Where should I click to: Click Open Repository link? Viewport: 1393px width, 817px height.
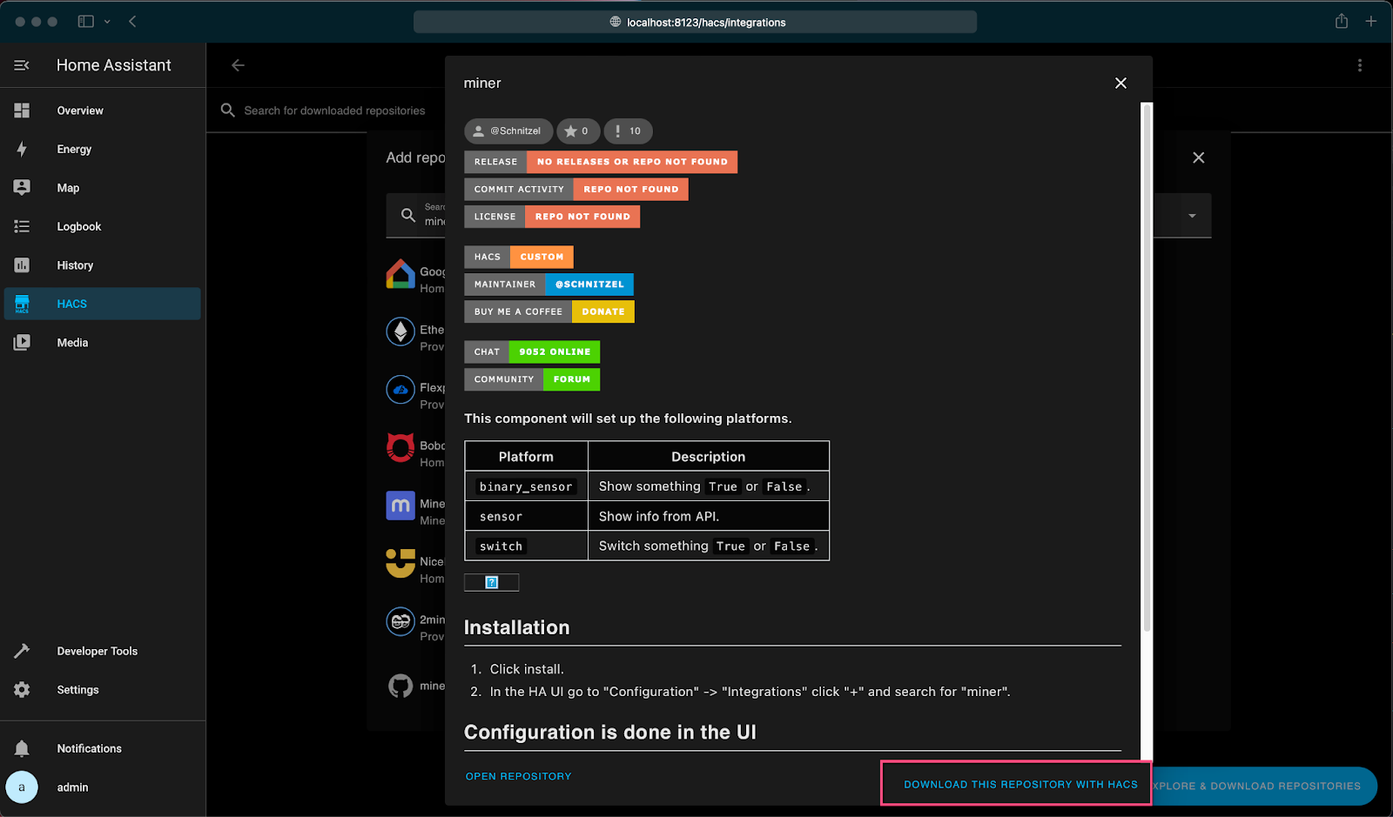pyautogui.click(x=519, y=776)
